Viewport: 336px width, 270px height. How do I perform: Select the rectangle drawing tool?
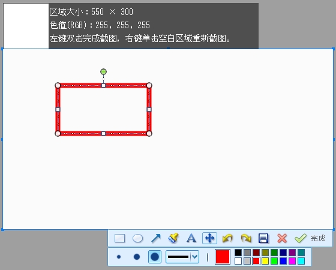(x=119, y=238)
